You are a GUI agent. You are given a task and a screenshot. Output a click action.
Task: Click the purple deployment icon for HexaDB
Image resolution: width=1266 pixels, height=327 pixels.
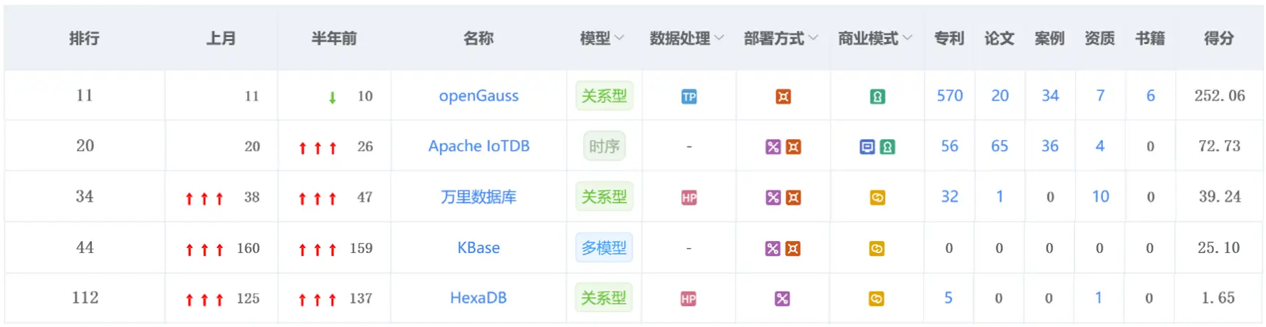[783, 299]
